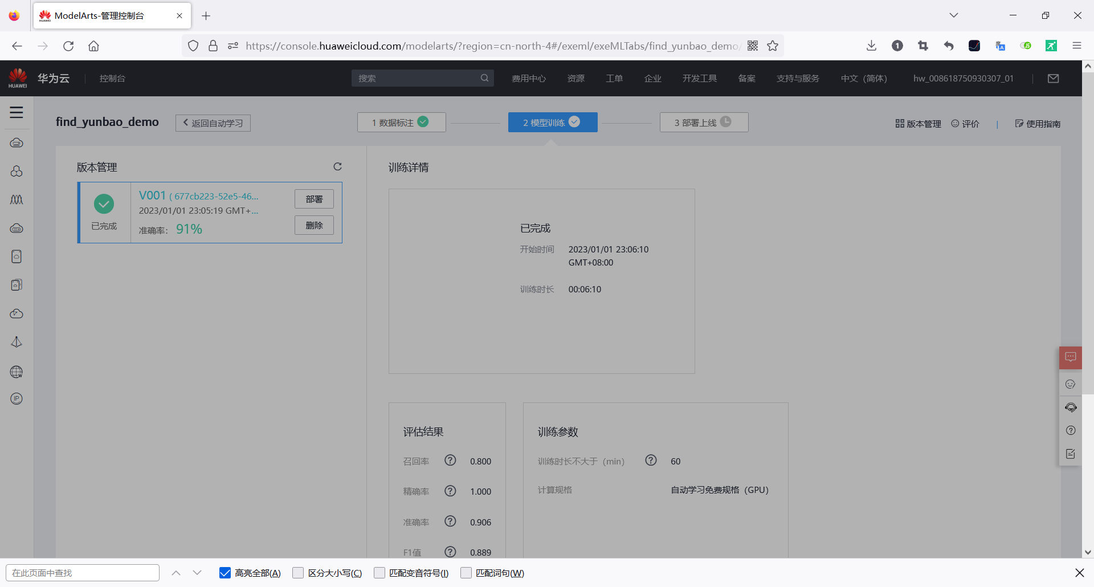Screen dimensions: 1094x587
Task: Expand the 支持与服务 menu
Action: [798, 78]
